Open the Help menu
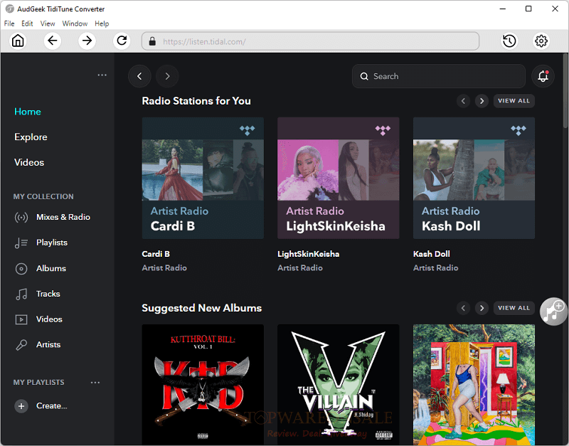The height and width of the screenshot is (446, 569). coord(102,23)
